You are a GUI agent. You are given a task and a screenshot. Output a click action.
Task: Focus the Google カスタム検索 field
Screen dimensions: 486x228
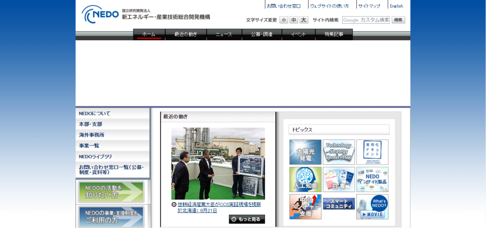coord(366,20)
